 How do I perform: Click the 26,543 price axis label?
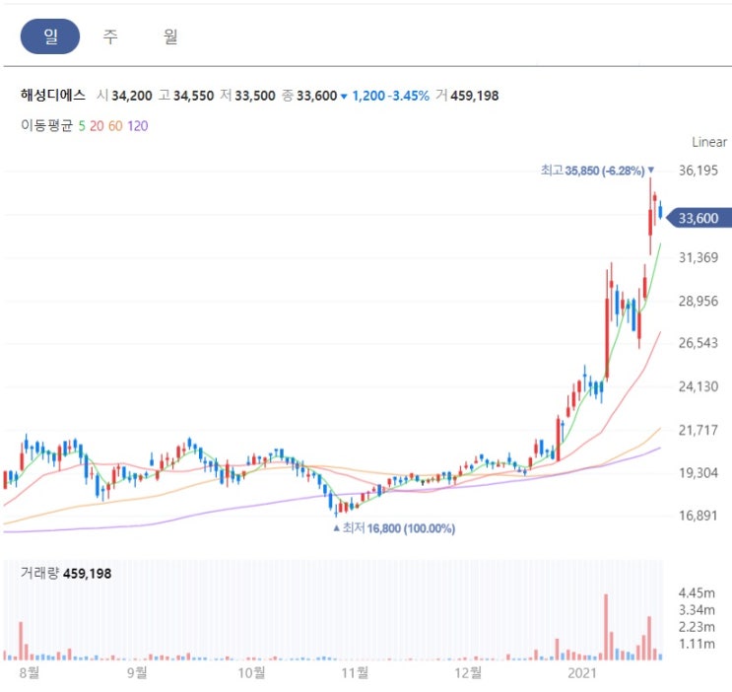coord(698,343)
